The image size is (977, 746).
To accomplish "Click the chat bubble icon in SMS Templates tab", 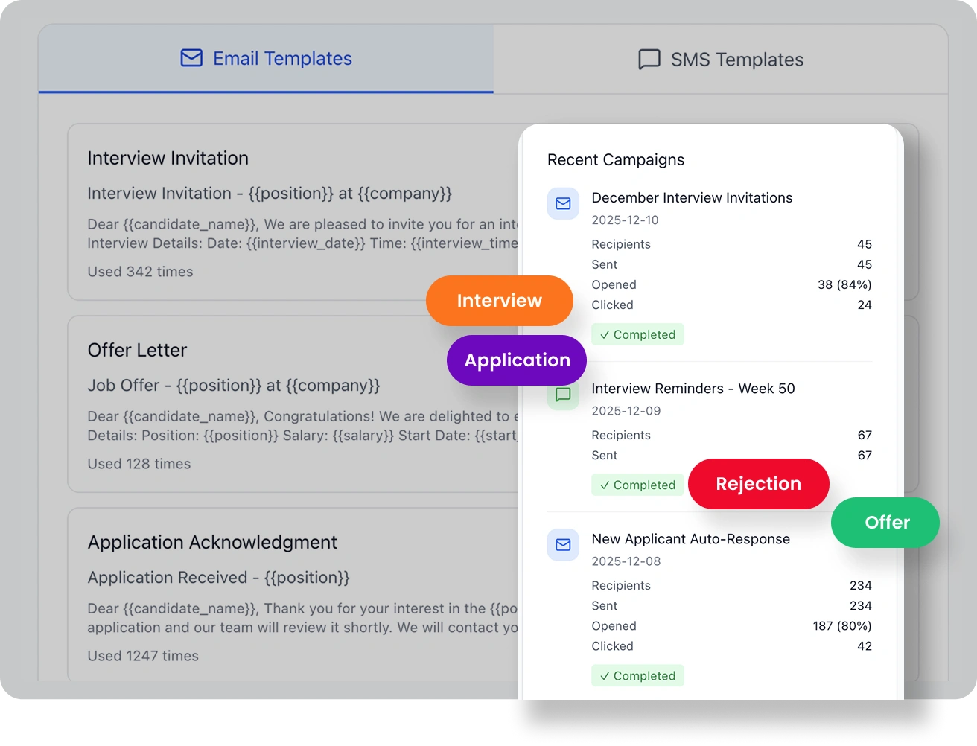I will (649, 60).
